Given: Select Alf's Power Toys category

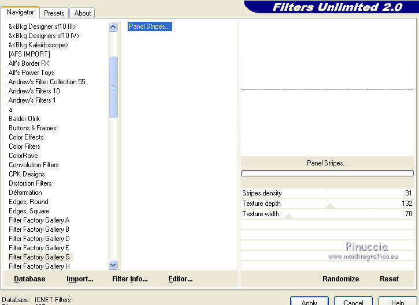Looking at the screenshot, I should coord(31,73).
